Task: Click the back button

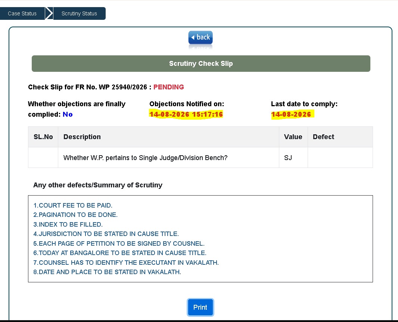Action: tap(200, 37)
